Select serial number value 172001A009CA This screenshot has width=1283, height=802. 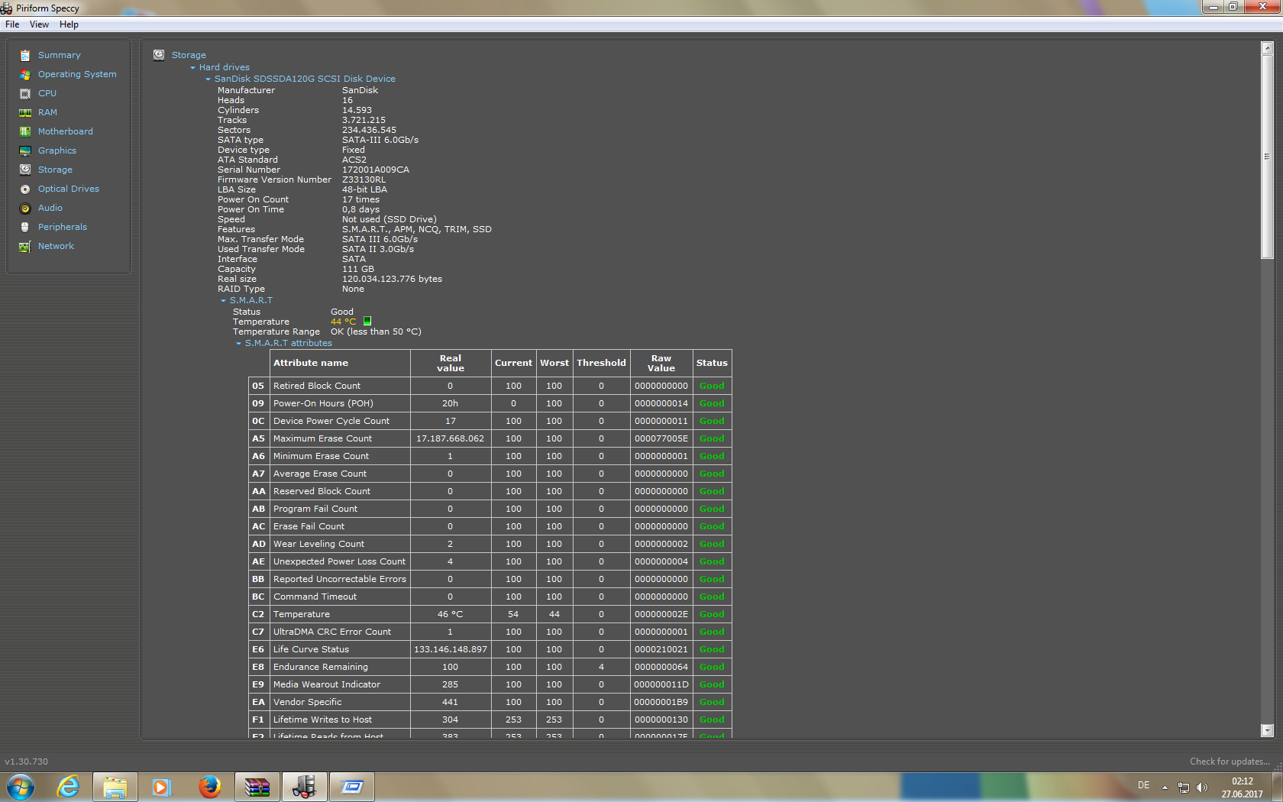point(376,170)
